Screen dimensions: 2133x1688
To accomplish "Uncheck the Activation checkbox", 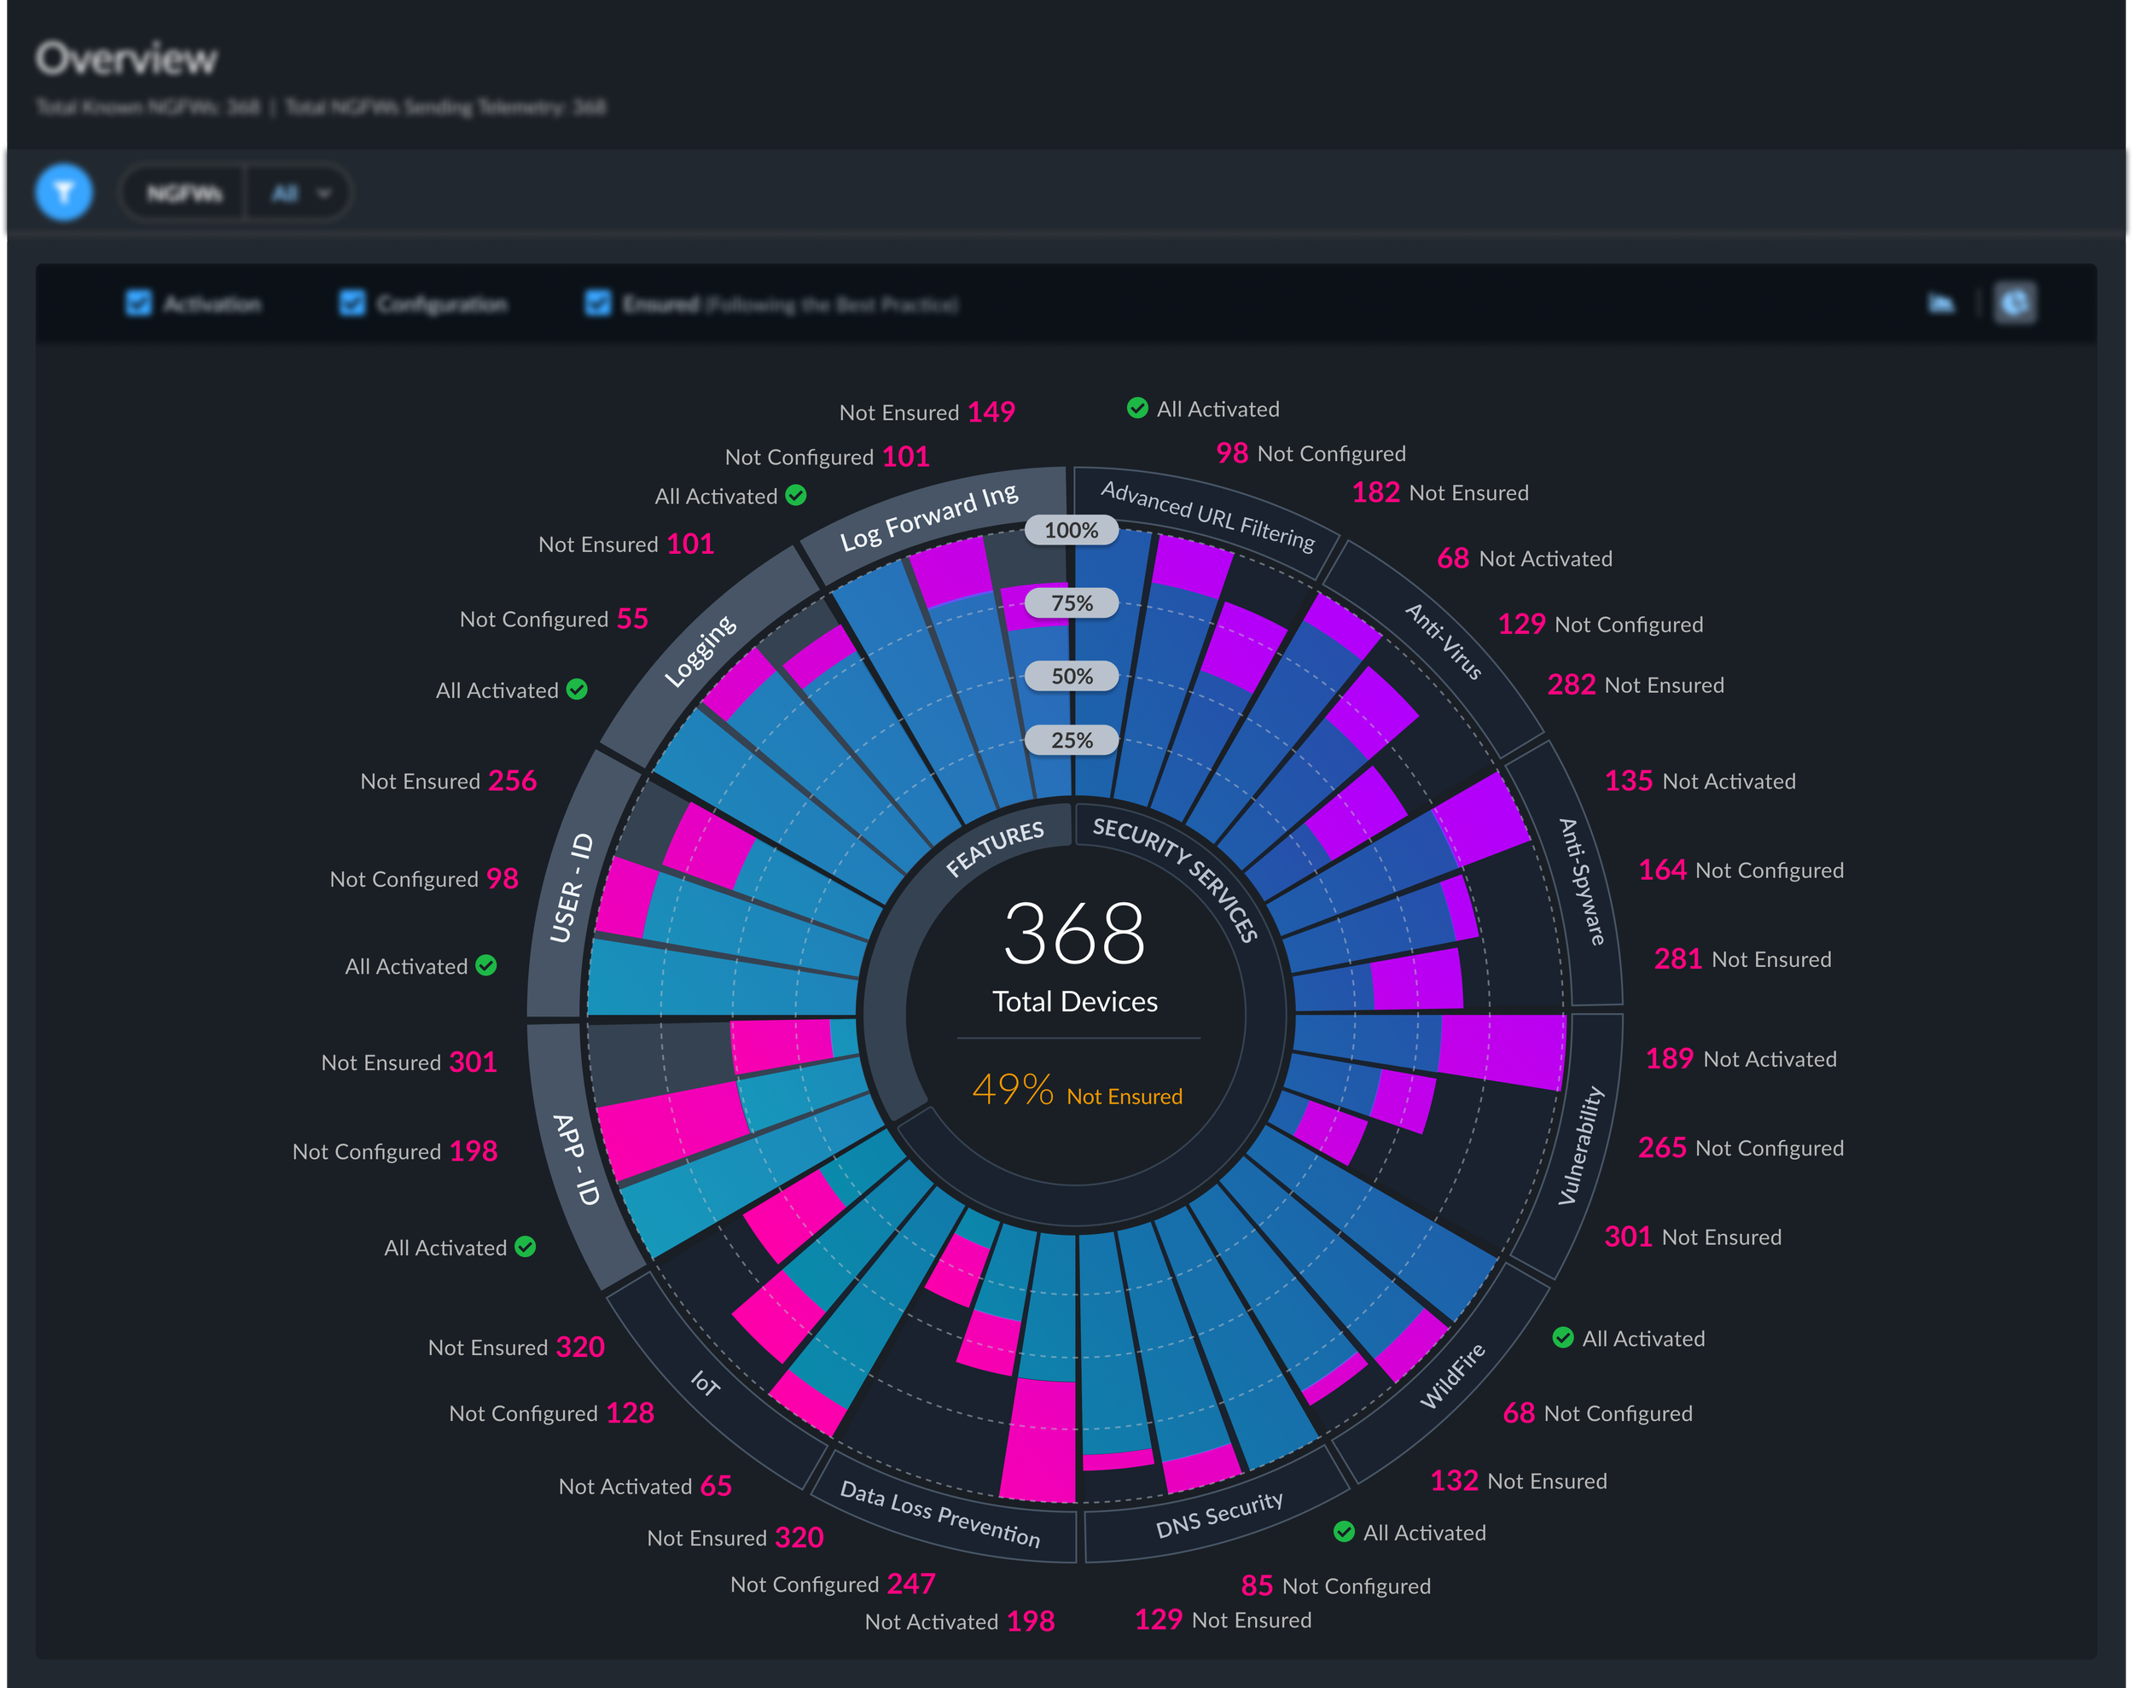I will coord(138,304).
